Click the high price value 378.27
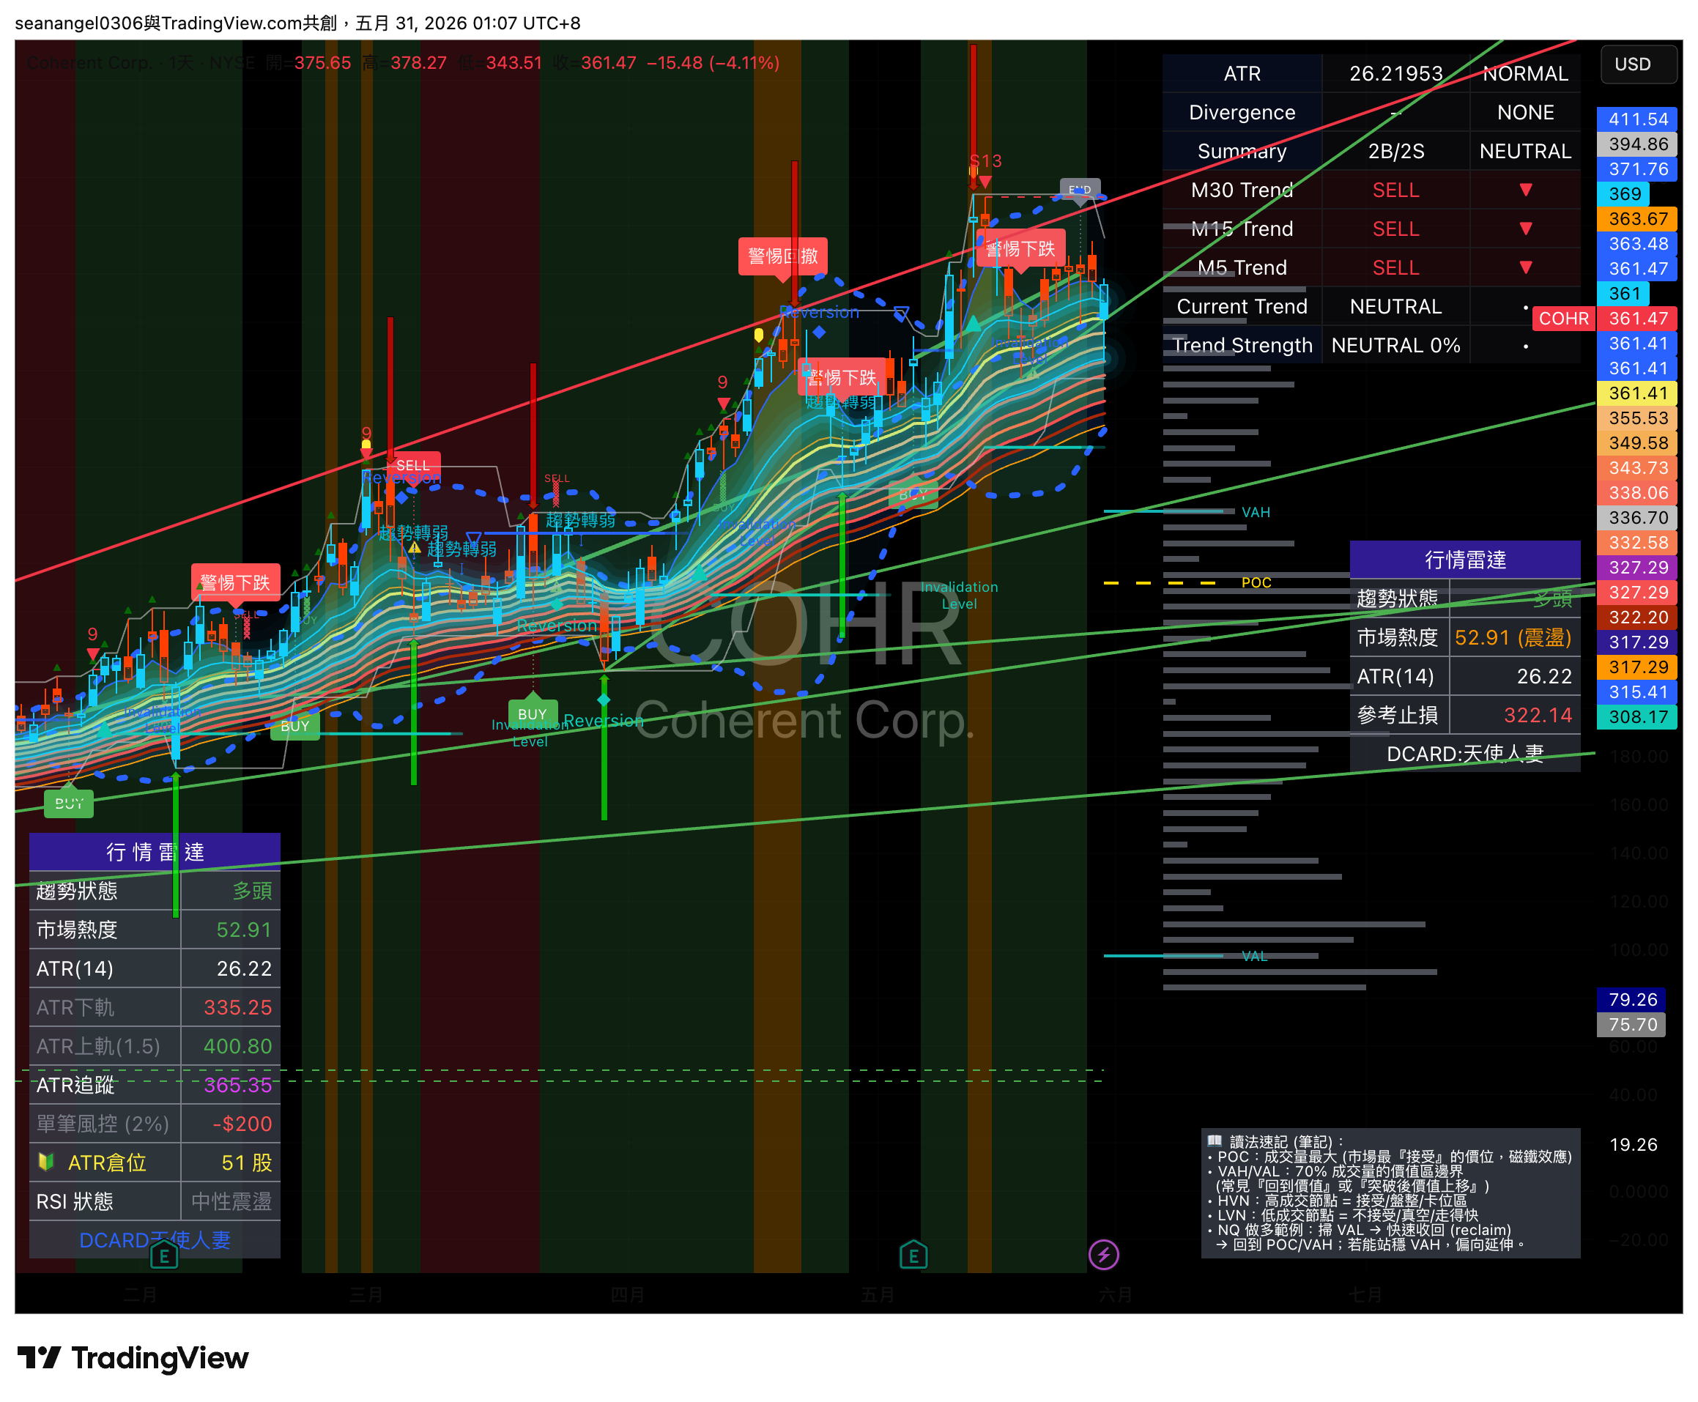 click(x=418, y=62)
